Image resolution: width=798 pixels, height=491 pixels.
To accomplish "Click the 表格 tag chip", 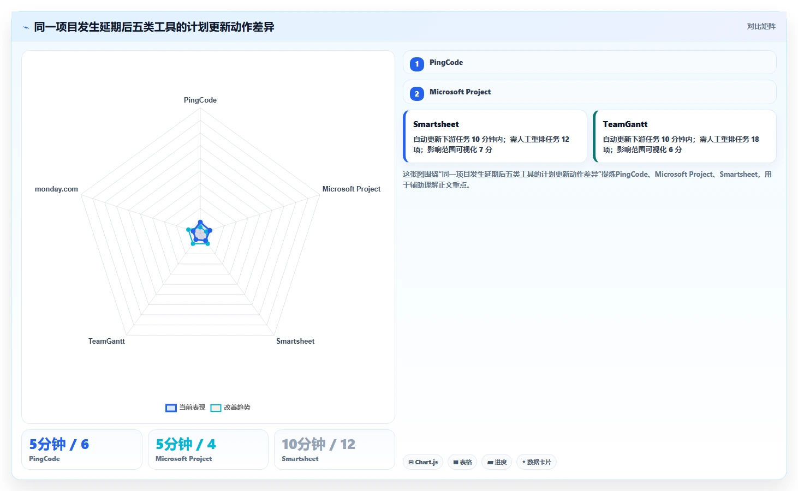I will pyautogui.click(x=462, y=462).
